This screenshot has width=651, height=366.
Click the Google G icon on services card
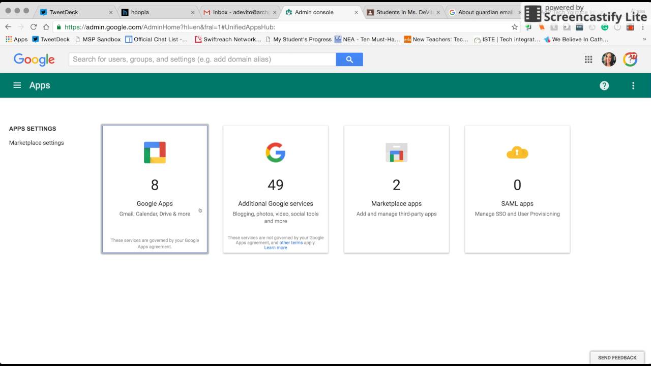276,152
